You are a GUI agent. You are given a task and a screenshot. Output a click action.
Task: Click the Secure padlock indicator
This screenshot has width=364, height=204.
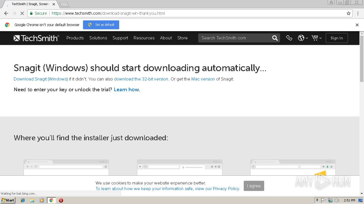38,13
